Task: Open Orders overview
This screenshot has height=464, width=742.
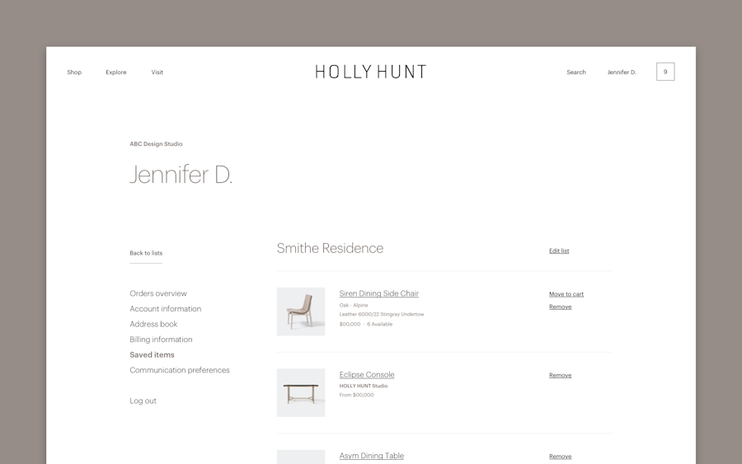Action: pyautogui.click(x=158, y=293)
